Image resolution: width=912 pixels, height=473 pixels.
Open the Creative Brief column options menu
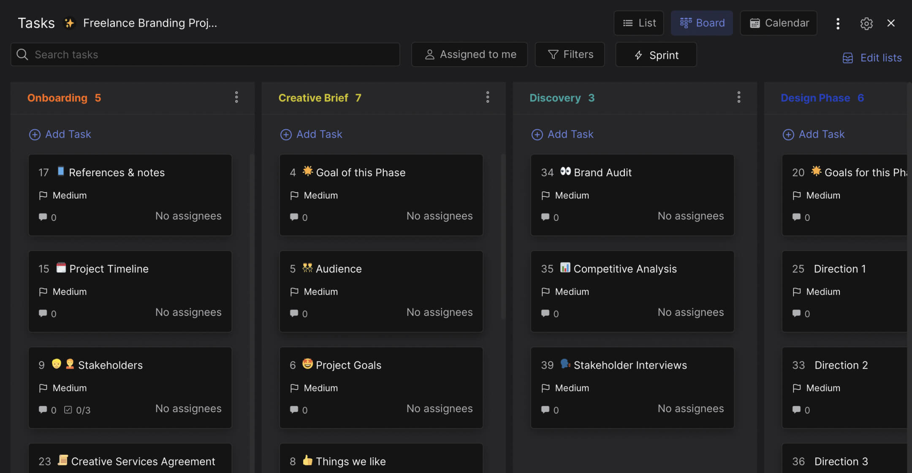pyautogui.click(x=488, y=97)
